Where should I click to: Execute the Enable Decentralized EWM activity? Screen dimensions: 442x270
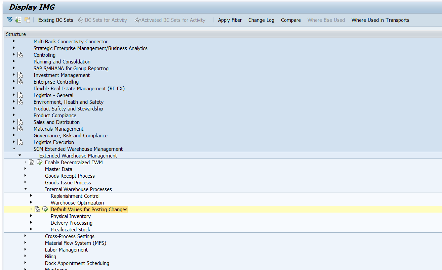point(40,162)
